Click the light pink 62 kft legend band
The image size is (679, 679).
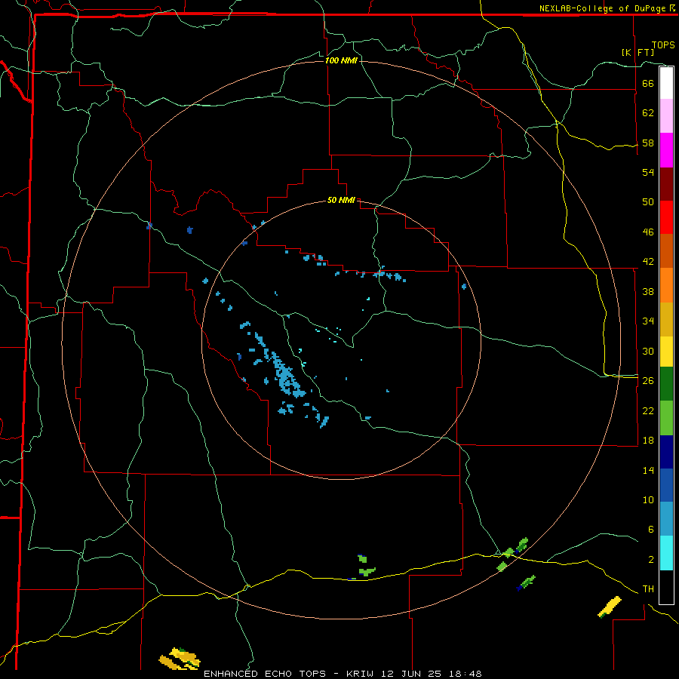[666, 115]
